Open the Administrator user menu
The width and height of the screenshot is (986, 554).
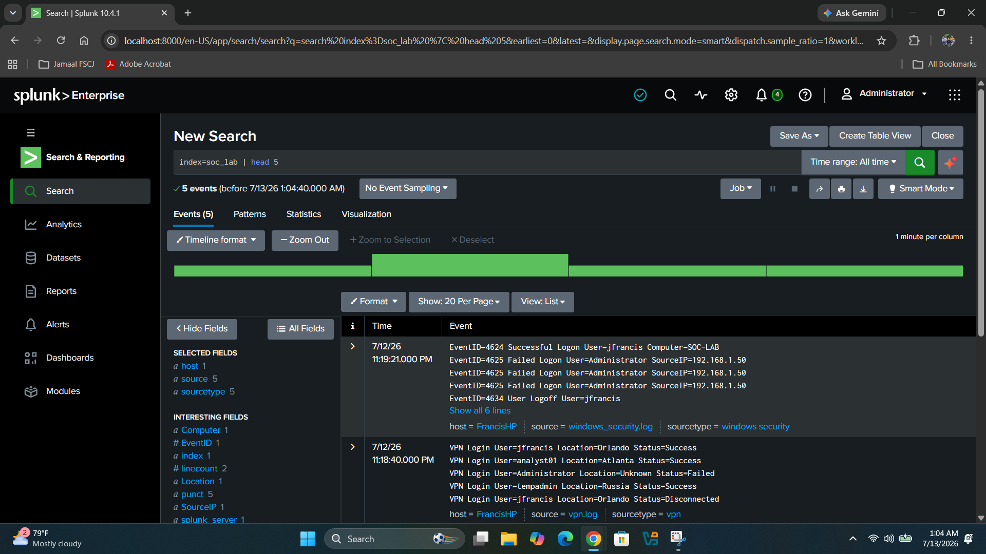coord(884,93)
